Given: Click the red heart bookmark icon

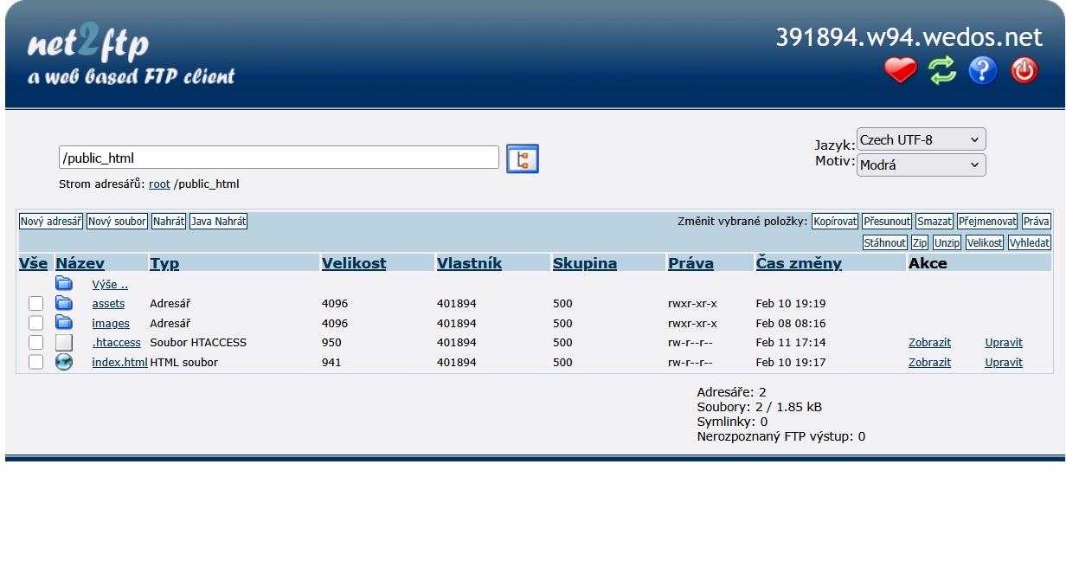Looking at the screenshot, I should point(900,71).
